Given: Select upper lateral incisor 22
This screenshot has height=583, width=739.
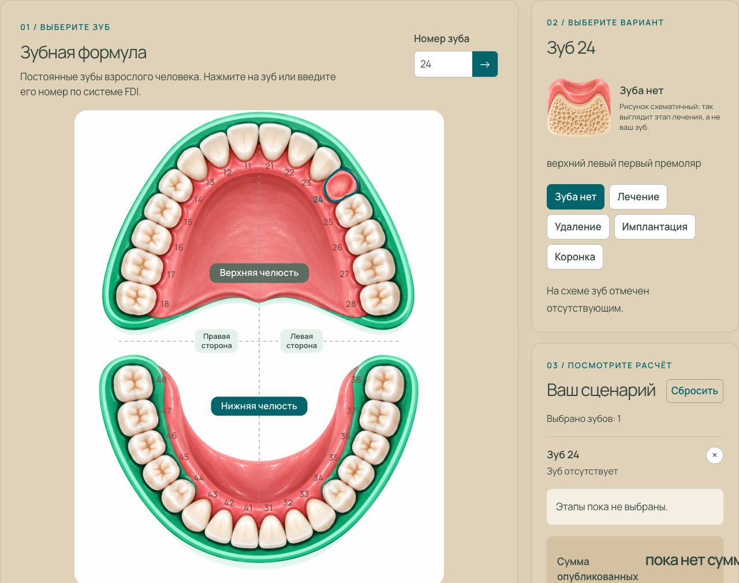Looking at the screenshot, I should pyautogui.click(x=302, y=148).
